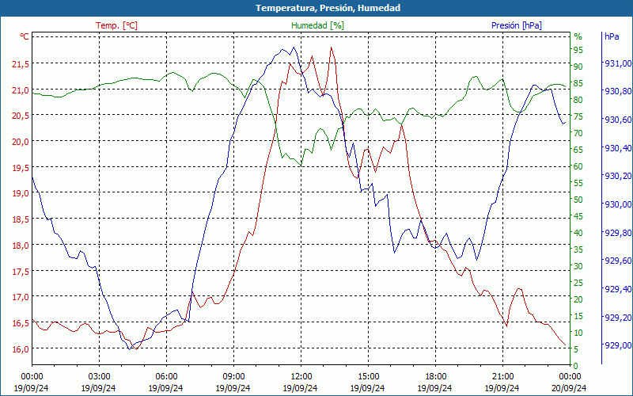The height and width of the screenshot is (396, 633).
Task: Click the 17,5 temperature axis value
Action: 21,271
